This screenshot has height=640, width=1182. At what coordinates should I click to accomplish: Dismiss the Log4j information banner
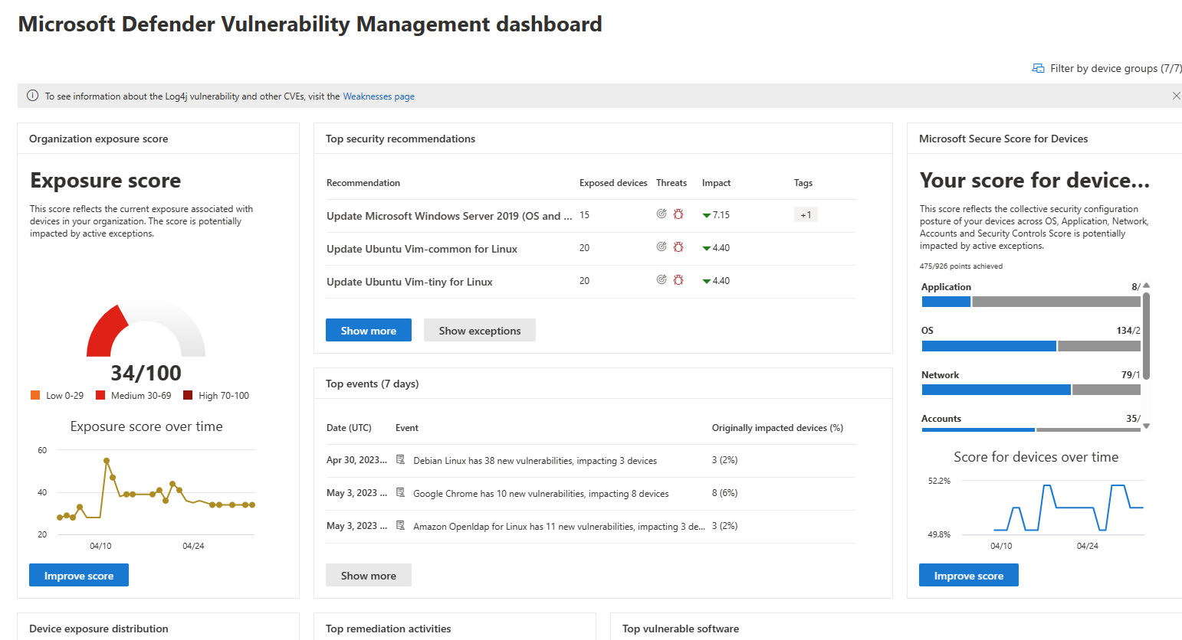(1176, 96)
